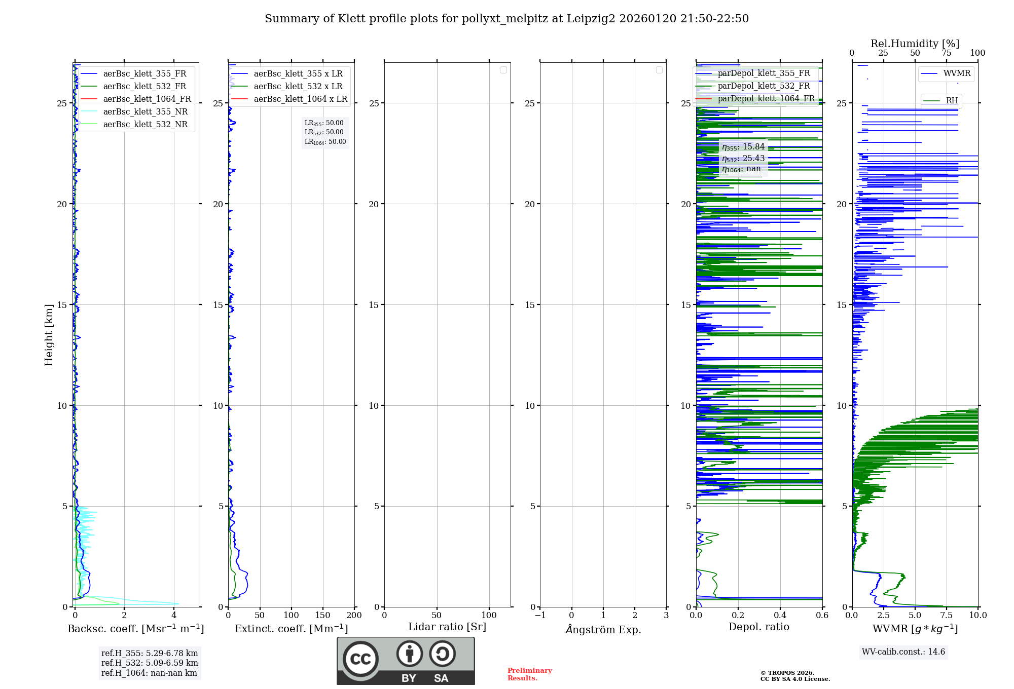The width and height of the screenshot is (1014, 689).
Task: Click the ref.H_355 reference height text
Action: pos(149,654)
